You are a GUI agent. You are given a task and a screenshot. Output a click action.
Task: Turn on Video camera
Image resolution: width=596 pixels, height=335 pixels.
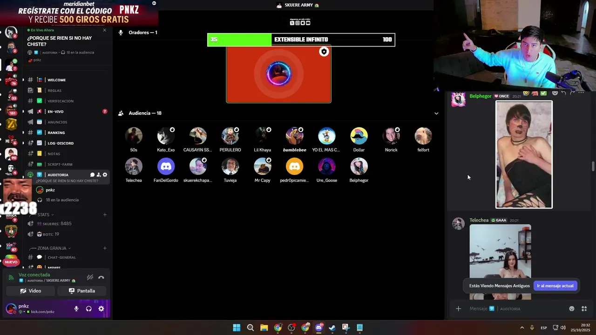tap(31, 291)
